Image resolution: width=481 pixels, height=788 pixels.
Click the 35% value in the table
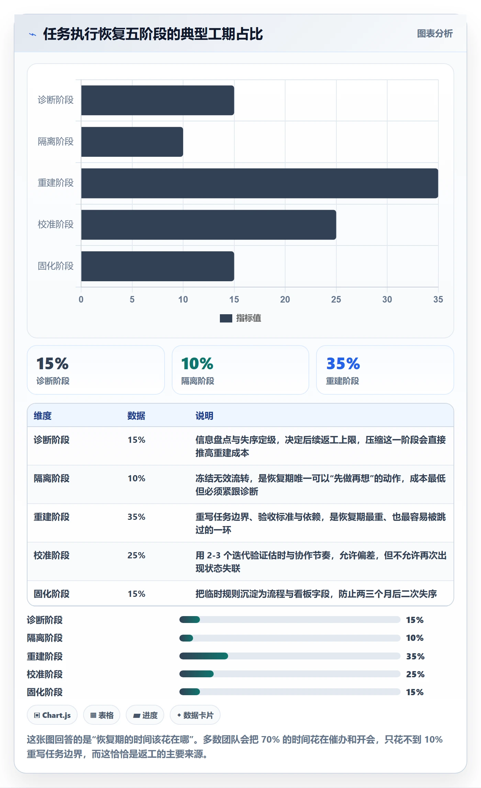coord(136,517)
